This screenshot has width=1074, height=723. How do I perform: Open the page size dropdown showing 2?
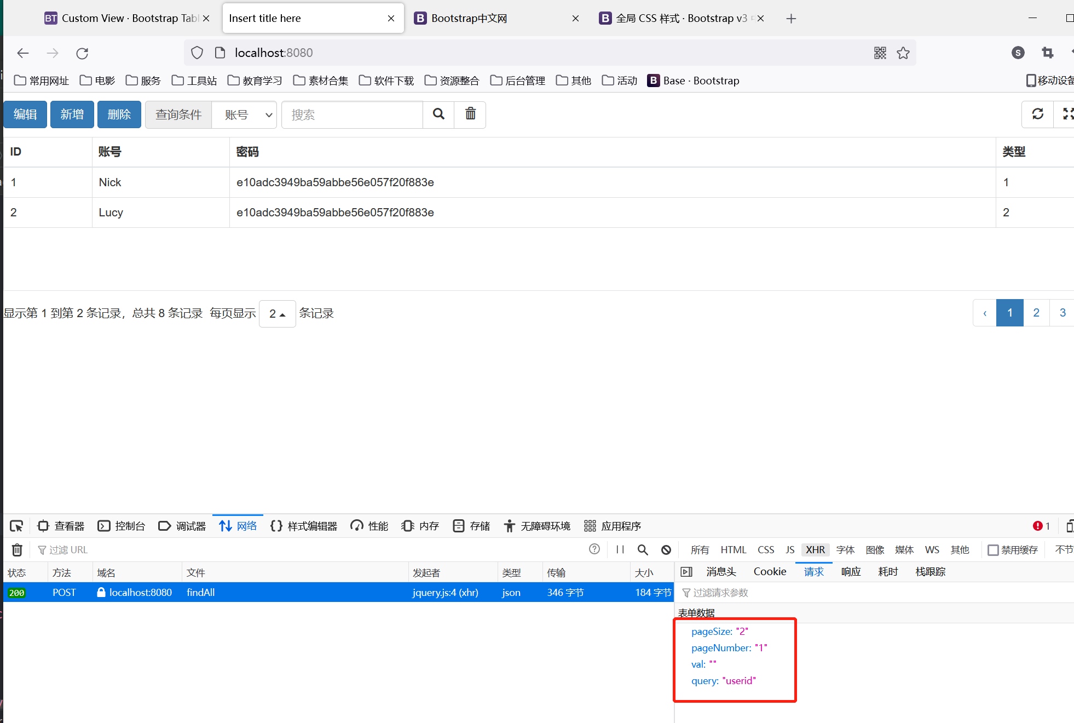point(277,313)
